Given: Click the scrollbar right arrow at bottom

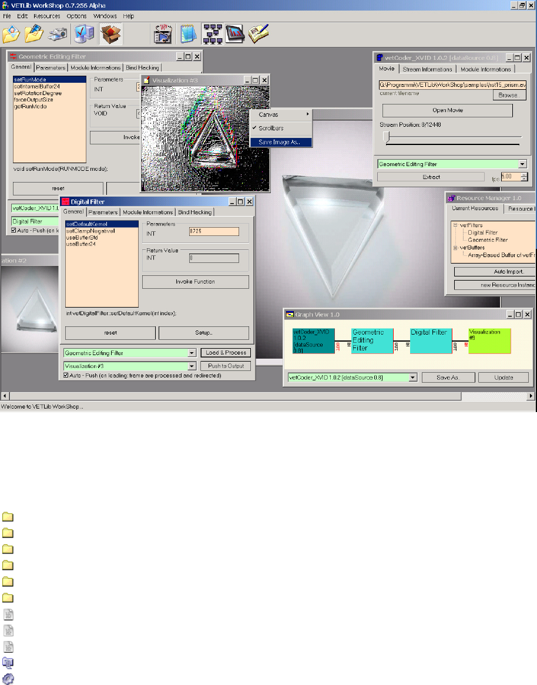Looking at the screenshot, I should point(531,396).
